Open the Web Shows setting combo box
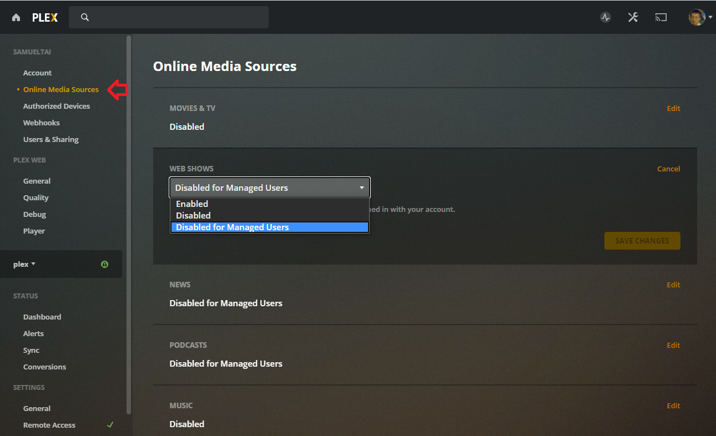The image size is (716, 436). 270,187
